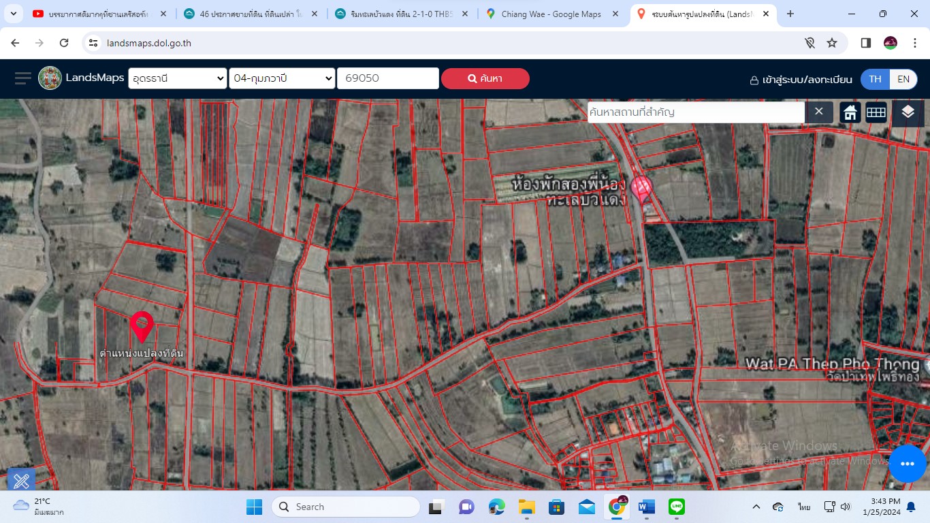Switch language to EN
Screen dimensions: 930x523
[903, 79]
